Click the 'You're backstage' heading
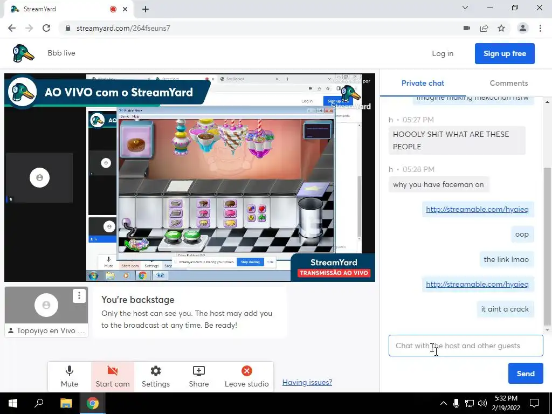Viewport: 552px width, 414px height. 138,300
